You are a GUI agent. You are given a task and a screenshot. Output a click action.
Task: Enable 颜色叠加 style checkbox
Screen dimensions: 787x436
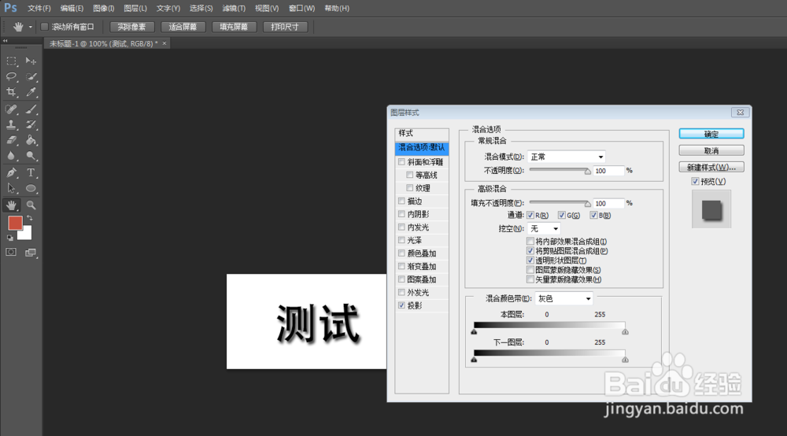[401, 253]
